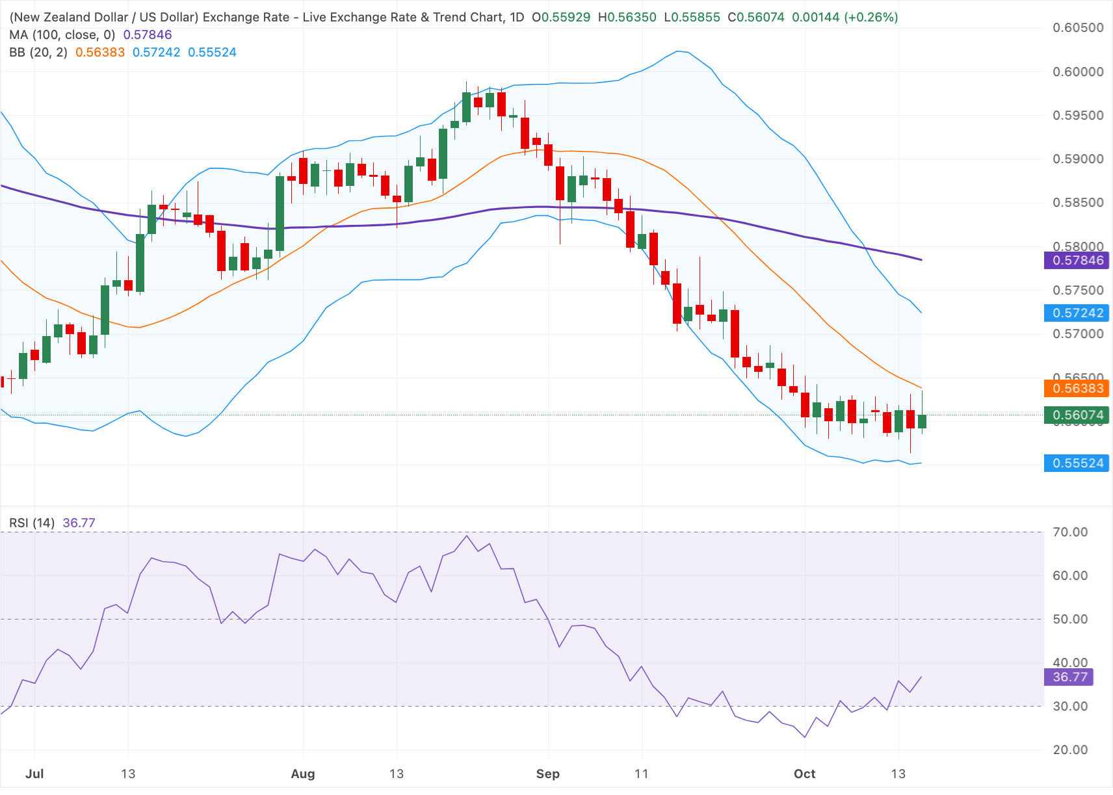
Task: Click the end of the purple MA line
Action: click(921, 260)
